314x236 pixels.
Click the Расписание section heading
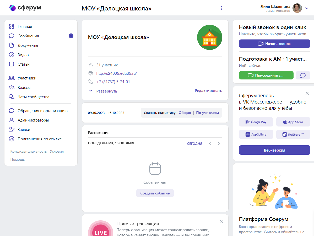99,133
